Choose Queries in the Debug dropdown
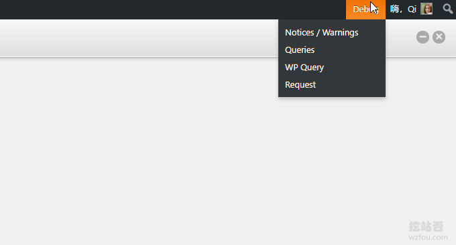456x245 pixels. [x=300, y=50]
